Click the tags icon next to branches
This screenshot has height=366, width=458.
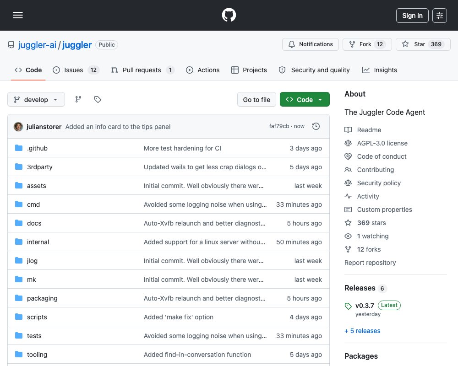click(x=98, y=100)
